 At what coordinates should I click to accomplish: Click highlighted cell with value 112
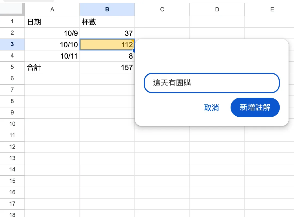click(107, 44)
